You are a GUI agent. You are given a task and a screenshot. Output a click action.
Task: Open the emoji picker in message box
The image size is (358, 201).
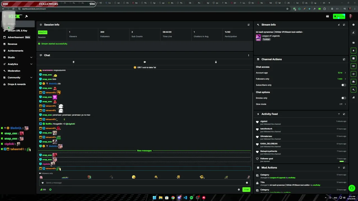click(x=247, y=183)
